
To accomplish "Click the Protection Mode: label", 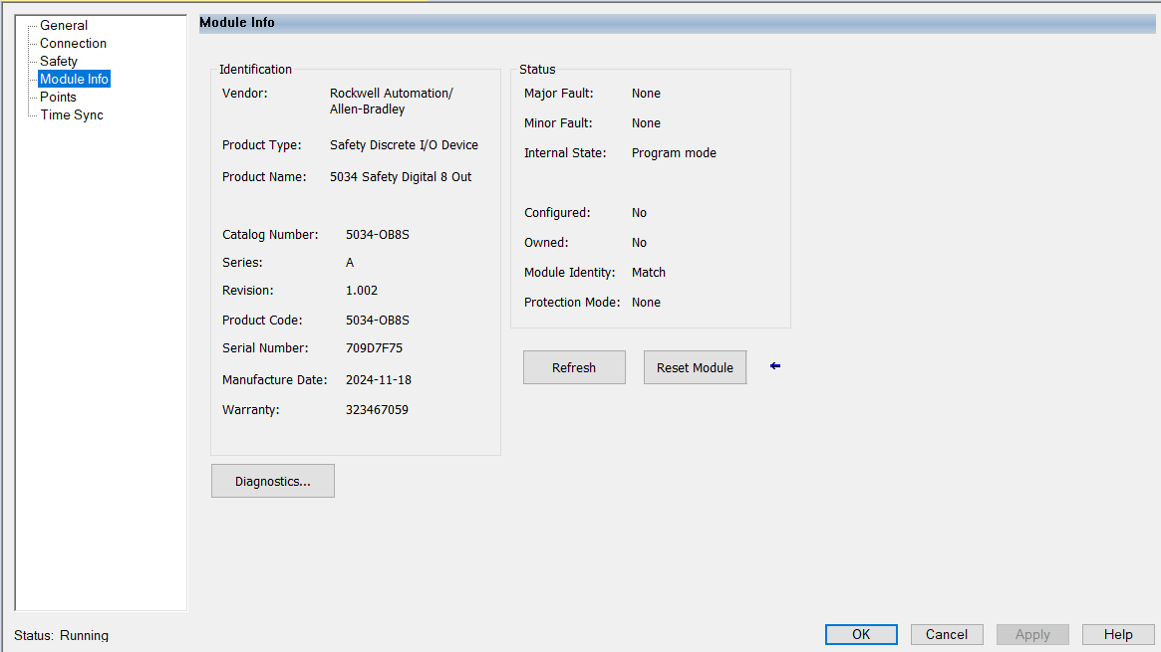I will pyautogui.click(x=572, y=303).
